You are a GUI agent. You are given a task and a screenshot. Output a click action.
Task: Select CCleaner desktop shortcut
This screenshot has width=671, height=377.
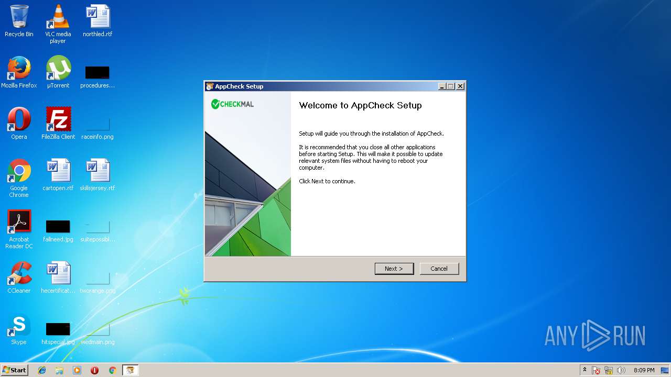pos(19,278)
